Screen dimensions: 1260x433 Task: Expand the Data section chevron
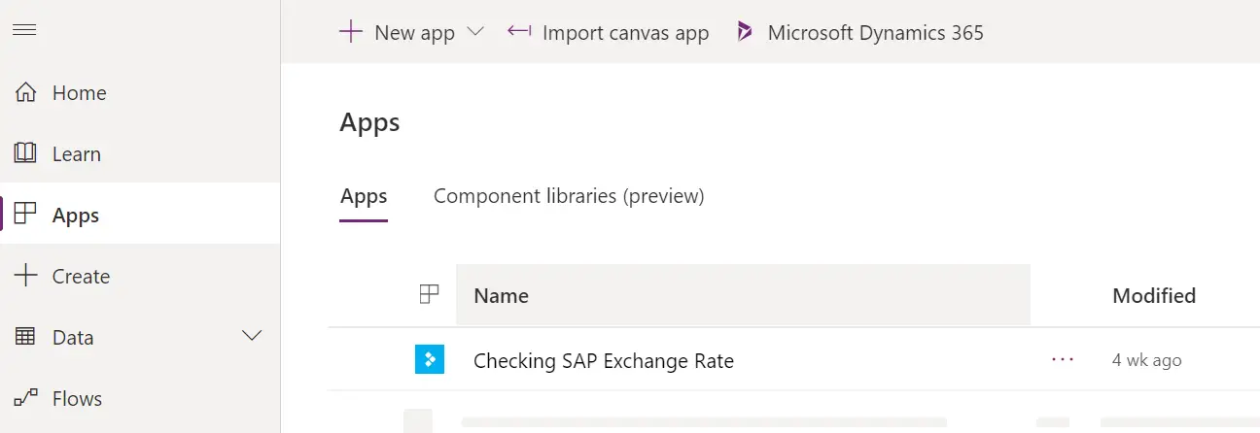pyautogui.click(x=252, y=336)
